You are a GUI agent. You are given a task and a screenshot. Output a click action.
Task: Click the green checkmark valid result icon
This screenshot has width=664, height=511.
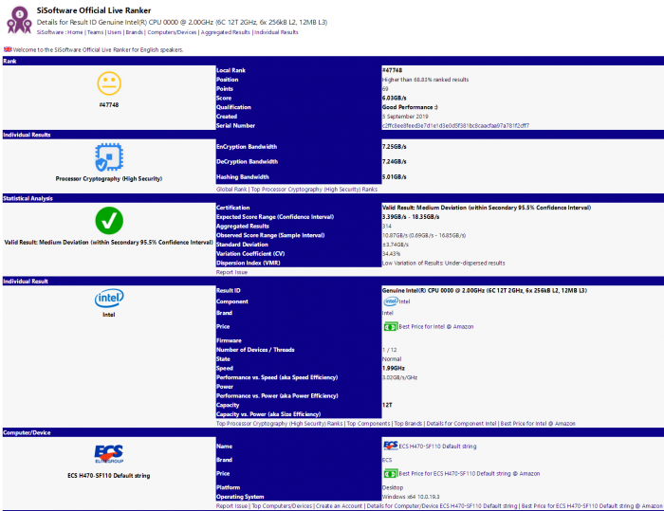point(108,220)
